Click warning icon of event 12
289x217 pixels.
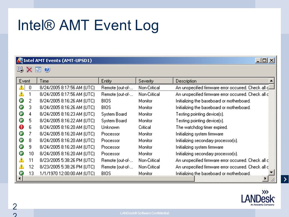click(x=21, y=166)
